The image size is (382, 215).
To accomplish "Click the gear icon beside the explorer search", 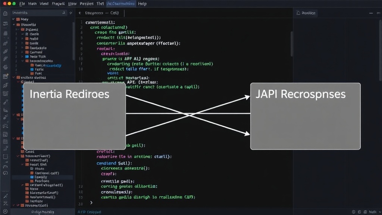I will click(x=71, y=13).
